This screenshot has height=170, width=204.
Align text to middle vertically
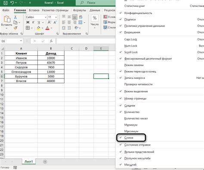click(x=69, y=17)
